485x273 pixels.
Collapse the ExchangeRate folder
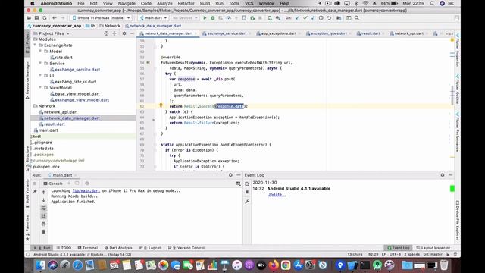[35, 45]
